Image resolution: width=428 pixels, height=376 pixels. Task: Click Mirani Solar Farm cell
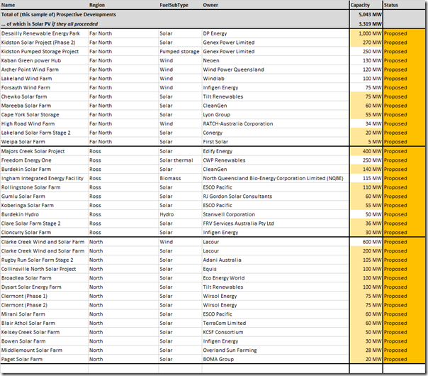pyautogui.click(x=44, y=314)
